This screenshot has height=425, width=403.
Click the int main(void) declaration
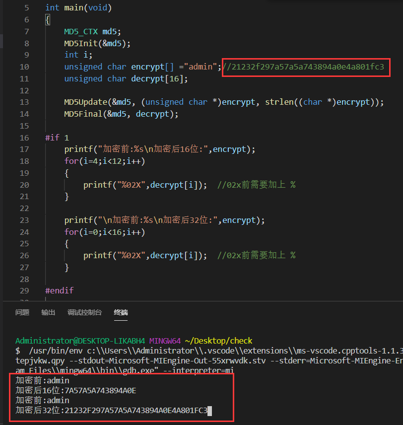coord(78,8)
